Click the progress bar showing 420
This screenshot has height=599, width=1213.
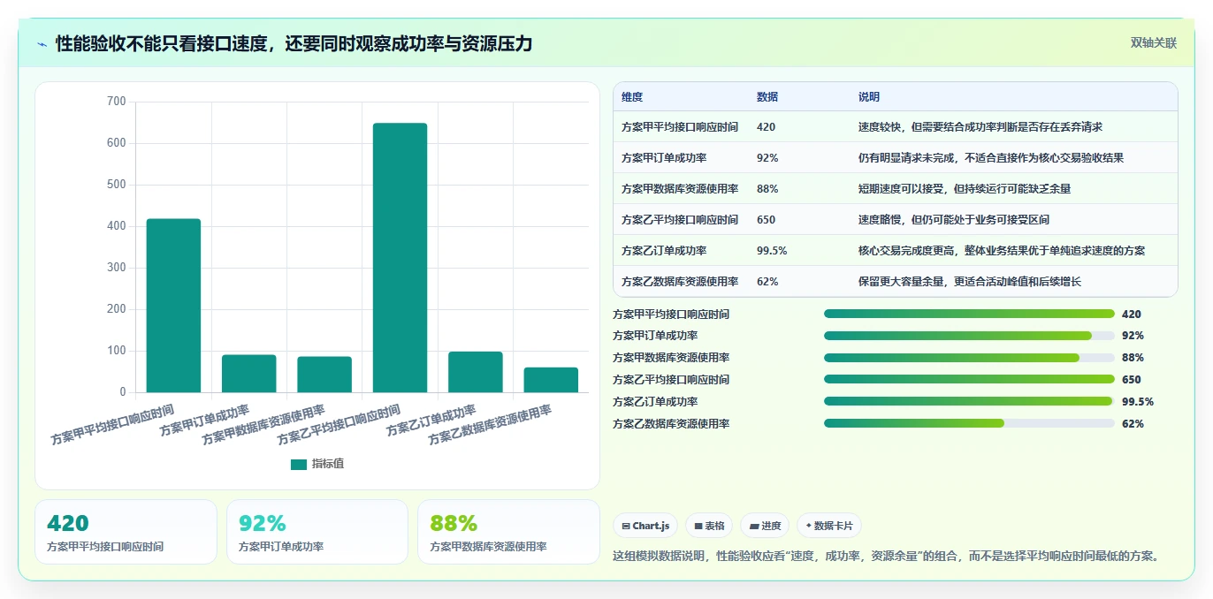[969, 314]
